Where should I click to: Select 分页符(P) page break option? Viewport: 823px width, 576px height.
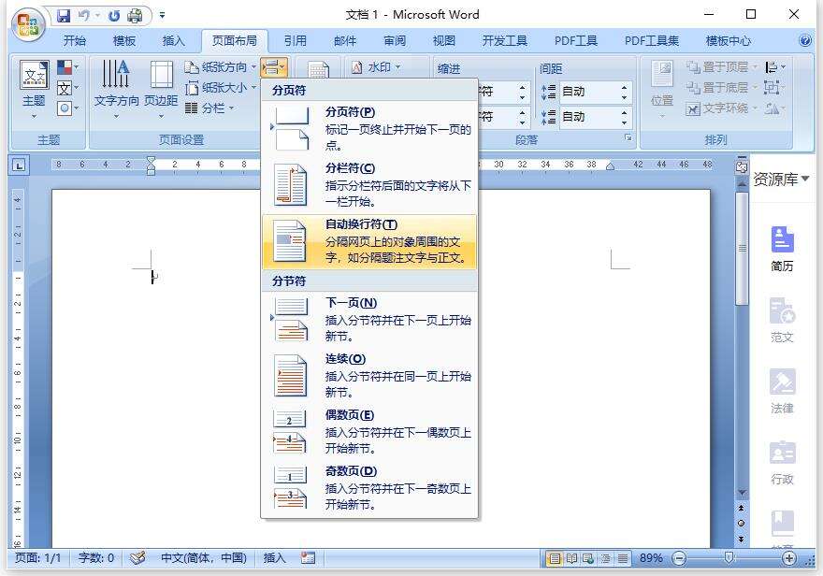pos(369,128)
